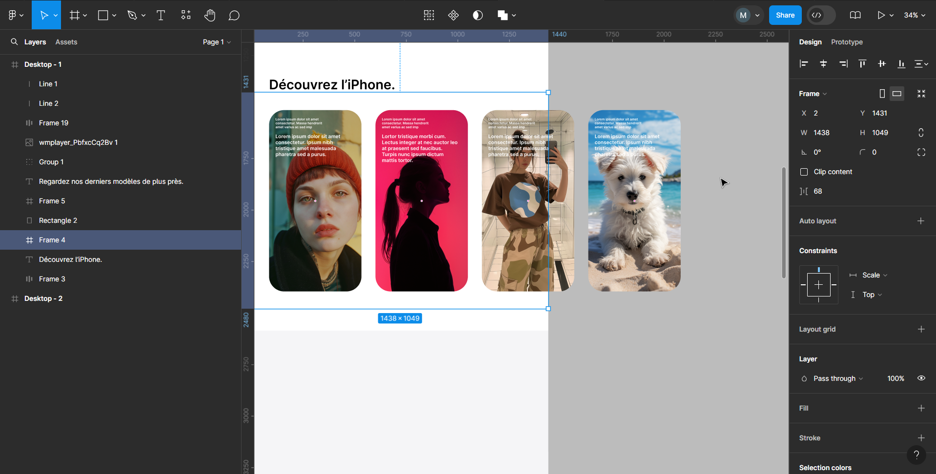Click Align bottom icon
Viewport: 936px width, 474px height.
coord(901,64)
